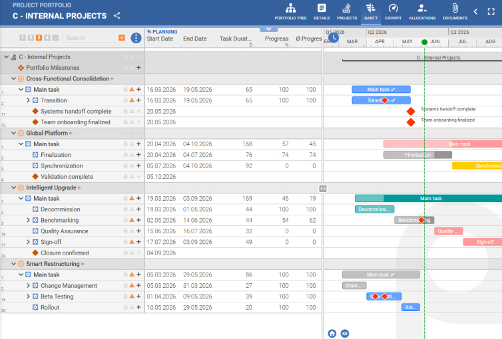Expand the Sign-off task
The height and width of the screenshot is (339, 502).
pos(28,242)
